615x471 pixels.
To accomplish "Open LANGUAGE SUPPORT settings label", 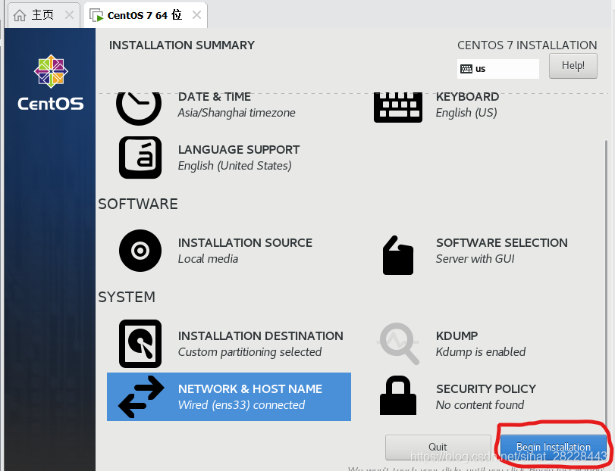I will (239, 150).
